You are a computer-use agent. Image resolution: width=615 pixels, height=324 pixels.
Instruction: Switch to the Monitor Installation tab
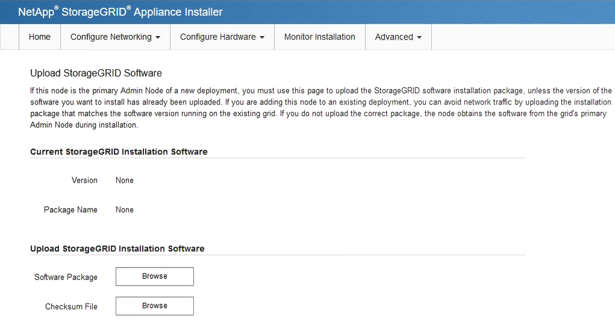[319, 37]
